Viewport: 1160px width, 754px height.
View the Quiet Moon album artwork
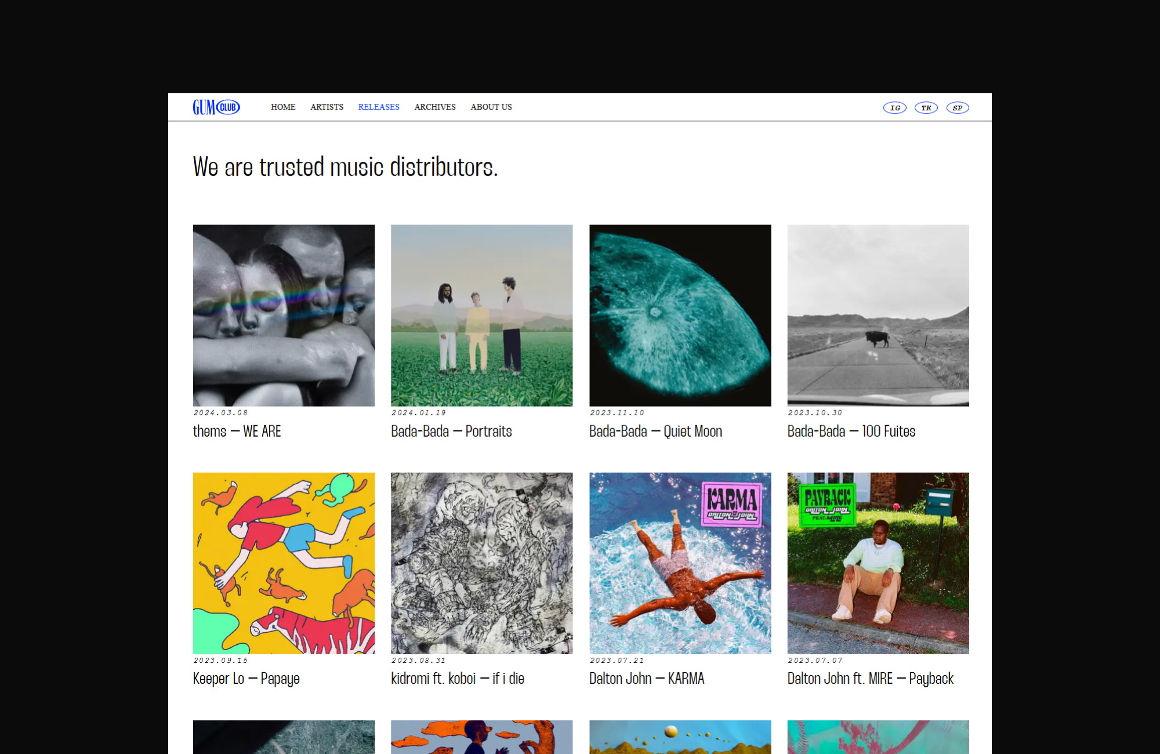pos(680,316)
